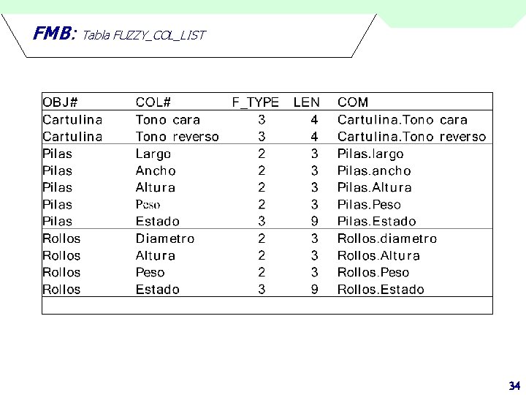Click the "Pilas.largo" cell
The height and width of the screenshot is (395, 526).
(x=370, y=154)
